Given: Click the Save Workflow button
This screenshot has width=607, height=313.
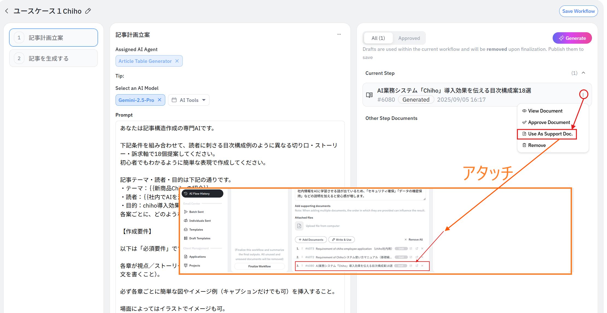Looking at the screenshot, I should point(578,11).
